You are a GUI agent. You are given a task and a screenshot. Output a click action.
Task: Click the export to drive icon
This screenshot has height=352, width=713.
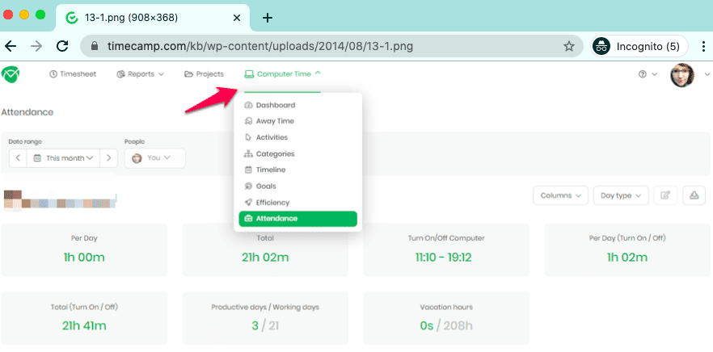click(x=694, y=195)
